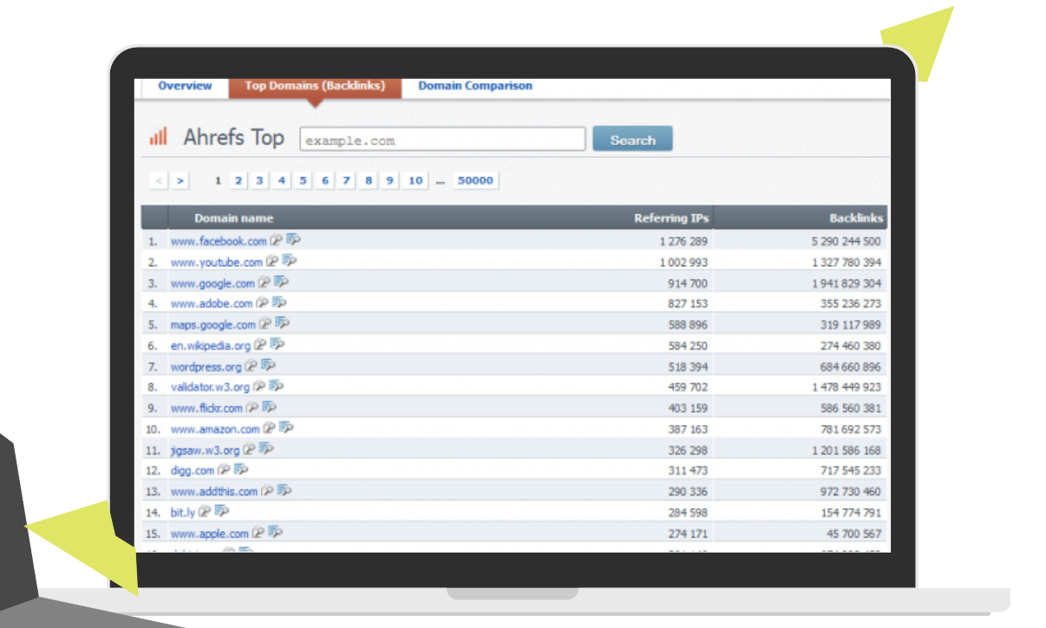Viewport: 1046px width, 628px height.
Task: Go to page 10 in the pagination
Action: click(x=415, y=180)
